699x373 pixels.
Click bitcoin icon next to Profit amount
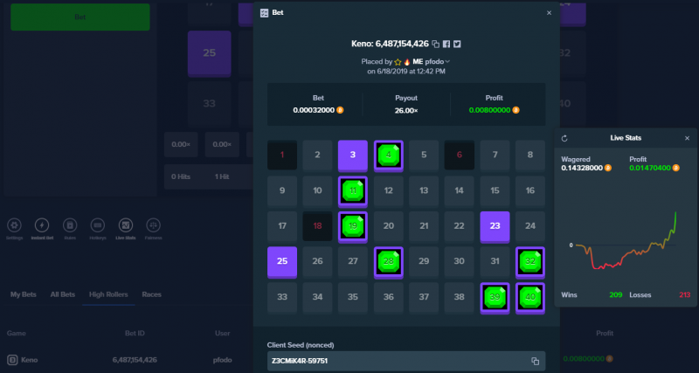coord(516,110)
